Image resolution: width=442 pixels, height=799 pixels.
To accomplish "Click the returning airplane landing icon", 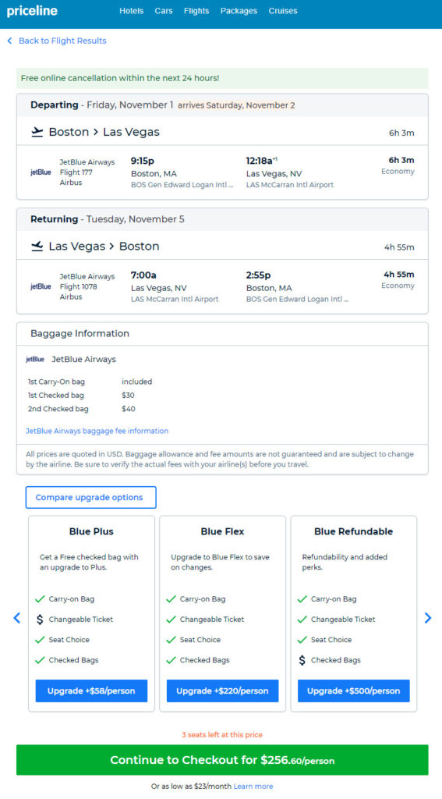I will coord(37,247).
